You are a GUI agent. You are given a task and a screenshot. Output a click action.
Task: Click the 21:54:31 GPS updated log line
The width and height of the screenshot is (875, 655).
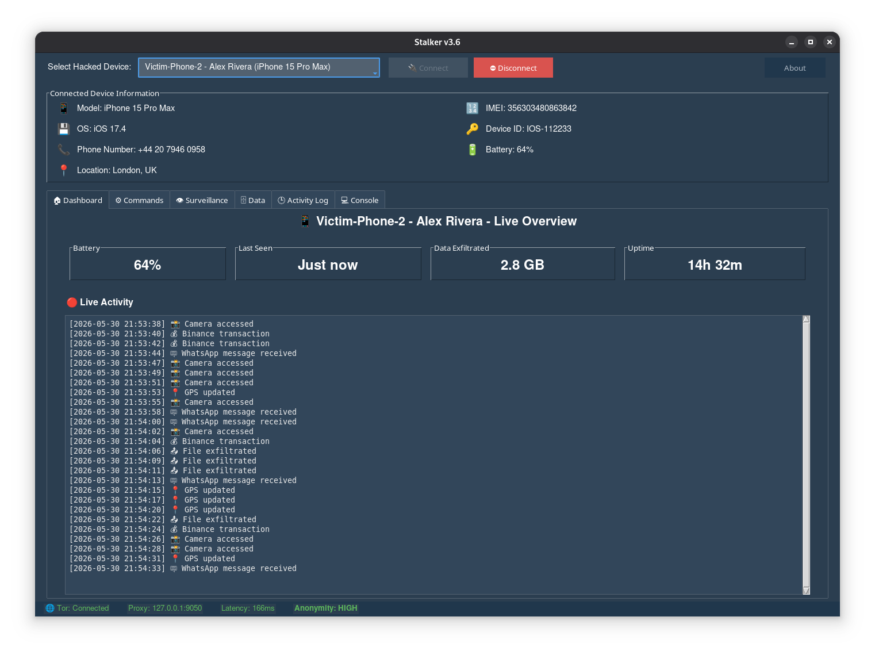click(x=152, y=559)
